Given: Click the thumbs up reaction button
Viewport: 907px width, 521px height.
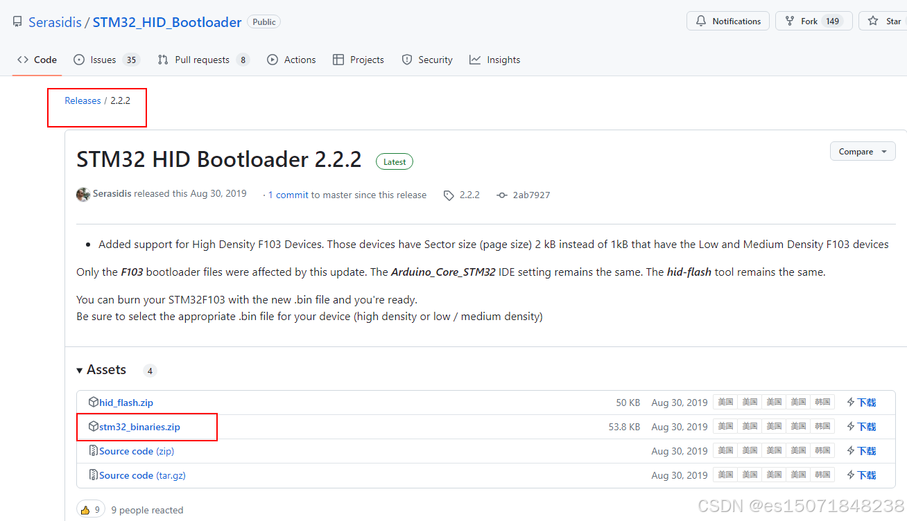Looking at the screenshot, I should pyautogui.click(x=91, y=510).
